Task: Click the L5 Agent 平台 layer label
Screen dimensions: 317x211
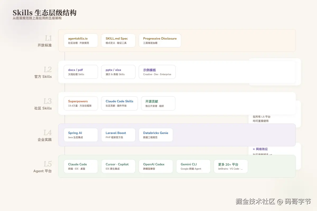Action: [x=43, y=167]
